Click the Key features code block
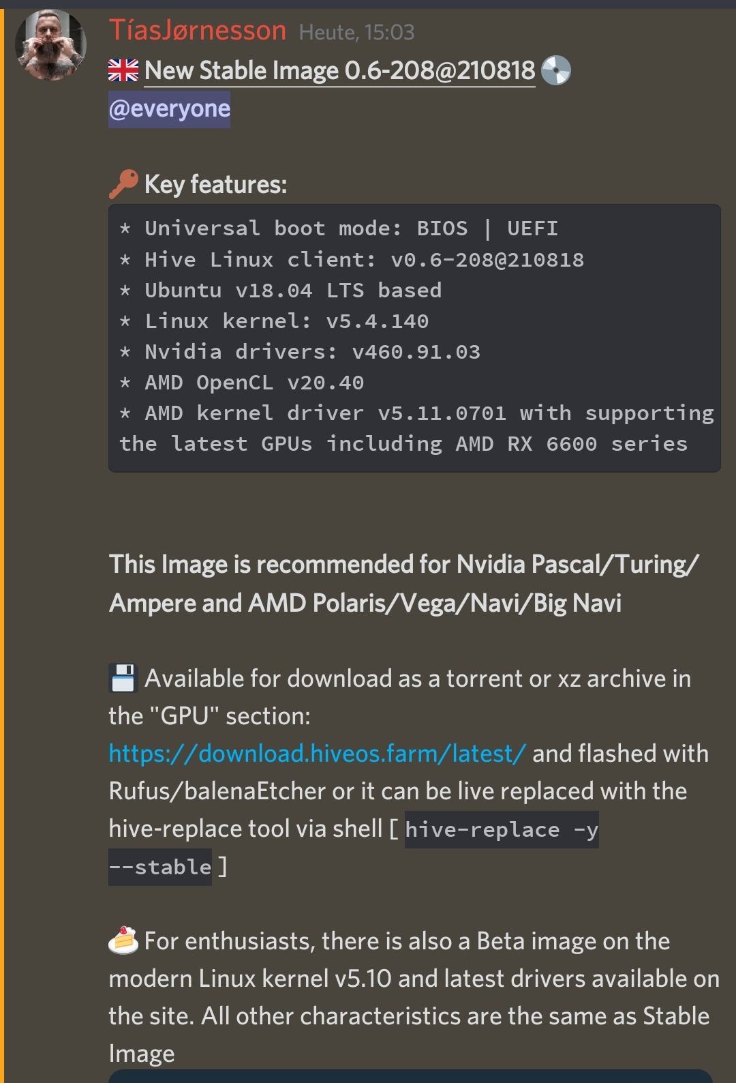Screen dimensions: 736x1083 [414, 338]
